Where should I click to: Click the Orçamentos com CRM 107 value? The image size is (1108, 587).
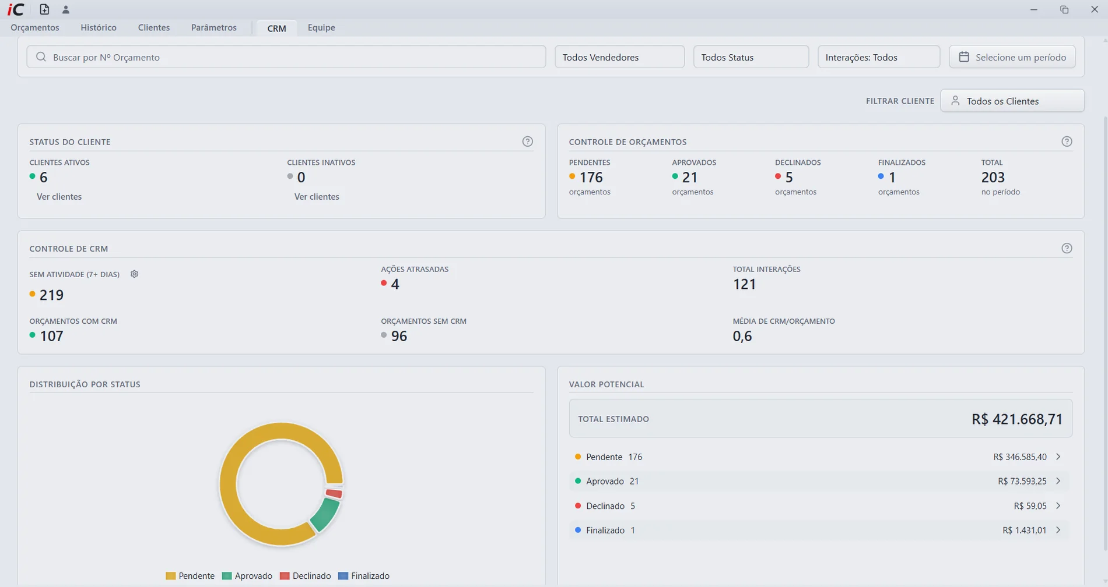(x=51, y=336)
